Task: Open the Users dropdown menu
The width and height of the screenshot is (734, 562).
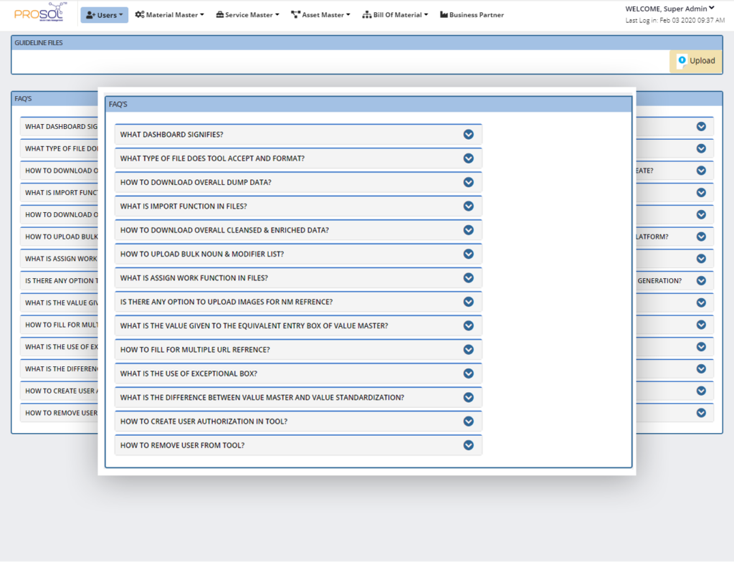Action: point(104,15)
